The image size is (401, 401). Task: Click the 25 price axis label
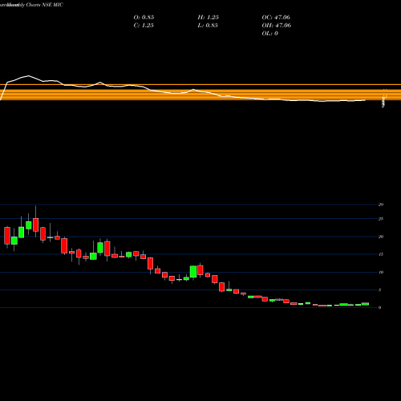tap(381, 219)
